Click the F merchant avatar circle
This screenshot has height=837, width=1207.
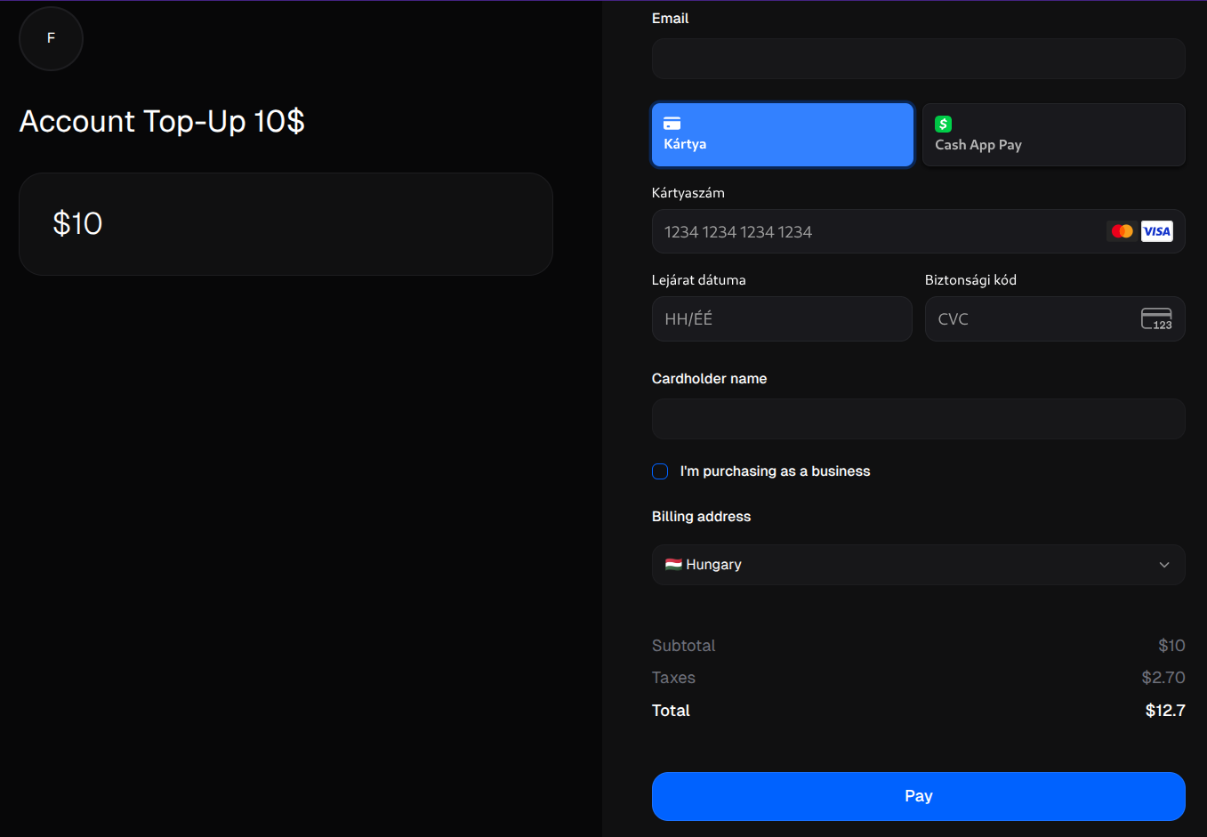coord(51,38)
